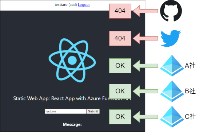Click the 'Message:' label
This screenshot has height=132, width=199.
[72, 124]
